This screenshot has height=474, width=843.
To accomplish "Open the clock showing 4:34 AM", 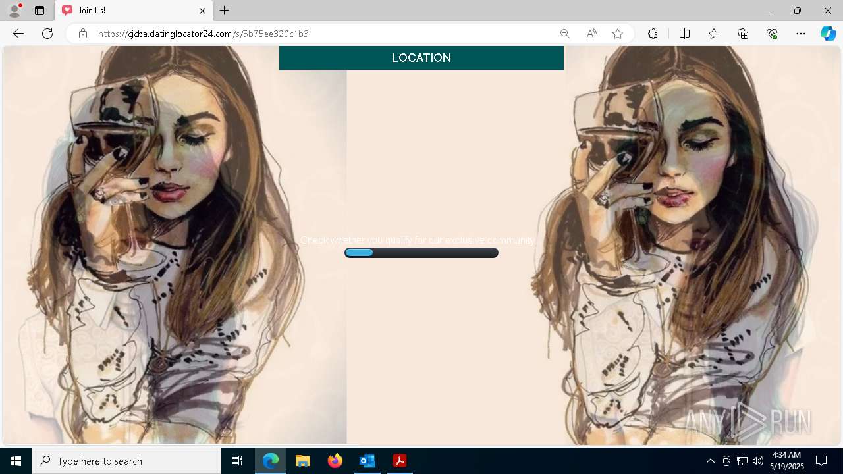I will click(786, 461).
